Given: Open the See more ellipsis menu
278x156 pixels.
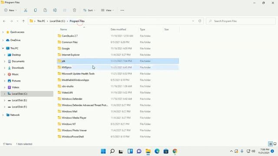Looking at the screenshot, I should point(122,10).
